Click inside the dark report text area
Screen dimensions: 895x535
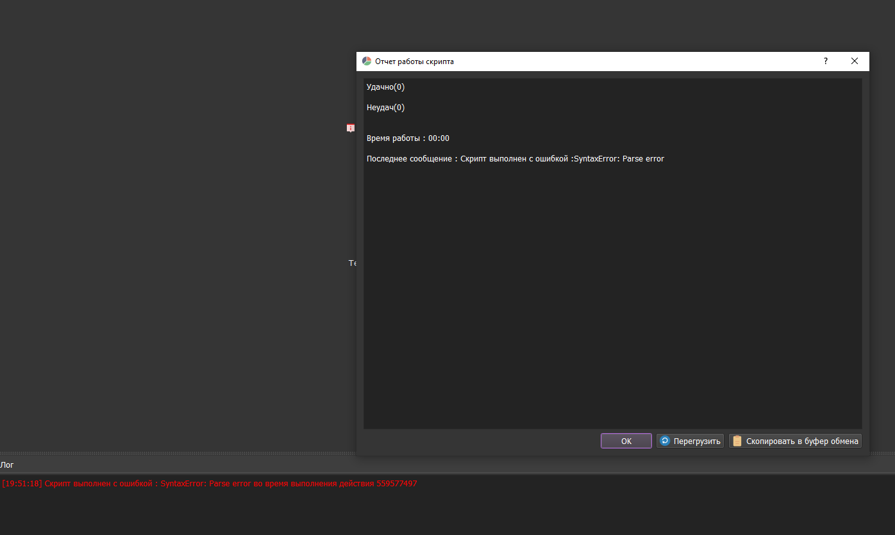pyautogui.click(x=612, y=288)
